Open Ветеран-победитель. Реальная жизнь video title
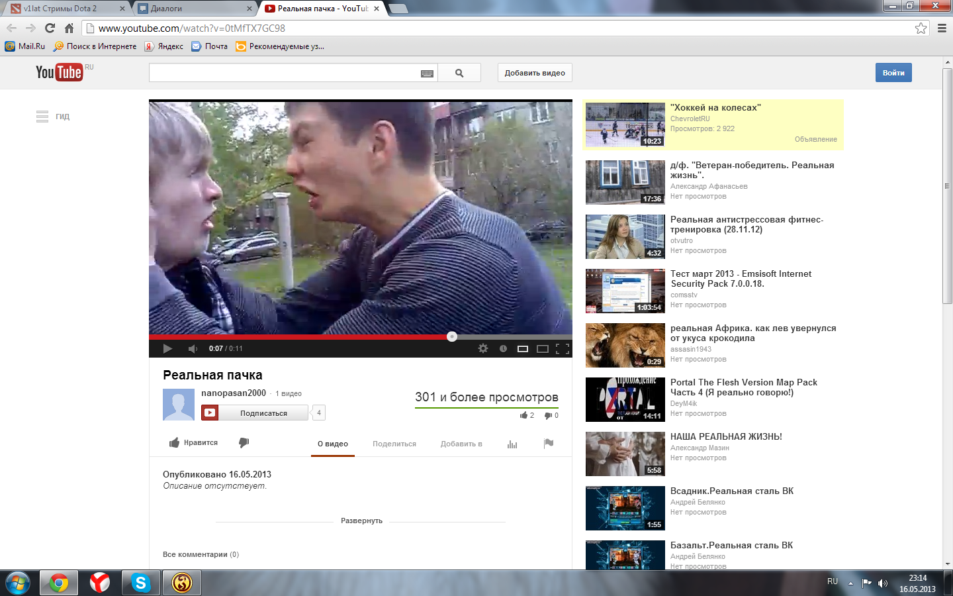Viewport: 953px width, 596px height. 752,170
